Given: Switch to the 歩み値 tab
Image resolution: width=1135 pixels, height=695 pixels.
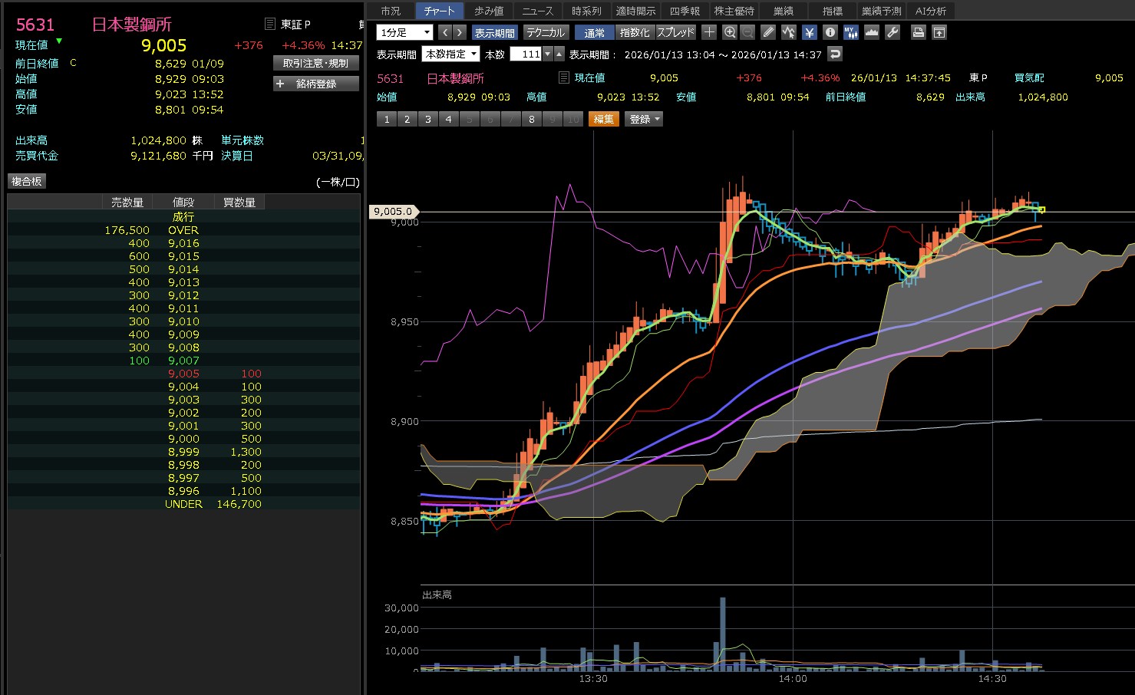Looking at the screenshot, I should pyautogui.click(x=489, y=11).
